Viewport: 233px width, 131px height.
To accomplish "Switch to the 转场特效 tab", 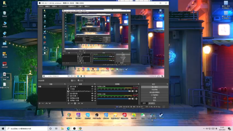I will pyautogui.click(x=152, y=103).
